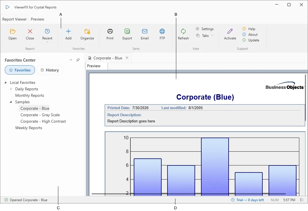308x211 pixels.
Task: Open the Tabs dropdown
Action: [x=205, y=35]
